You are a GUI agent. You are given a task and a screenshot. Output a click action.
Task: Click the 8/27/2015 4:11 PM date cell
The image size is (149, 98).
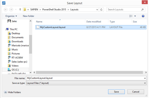point(96,27)
